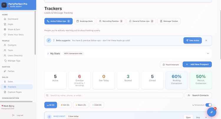Click Add New Prospect button
The width and height of the screenshot is (221, 119).
point(197,64)
